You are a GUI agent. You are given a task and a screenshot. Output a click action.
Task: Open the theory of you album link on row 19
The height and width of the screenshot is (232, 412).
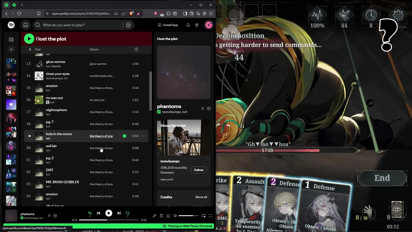pos(101,136)
